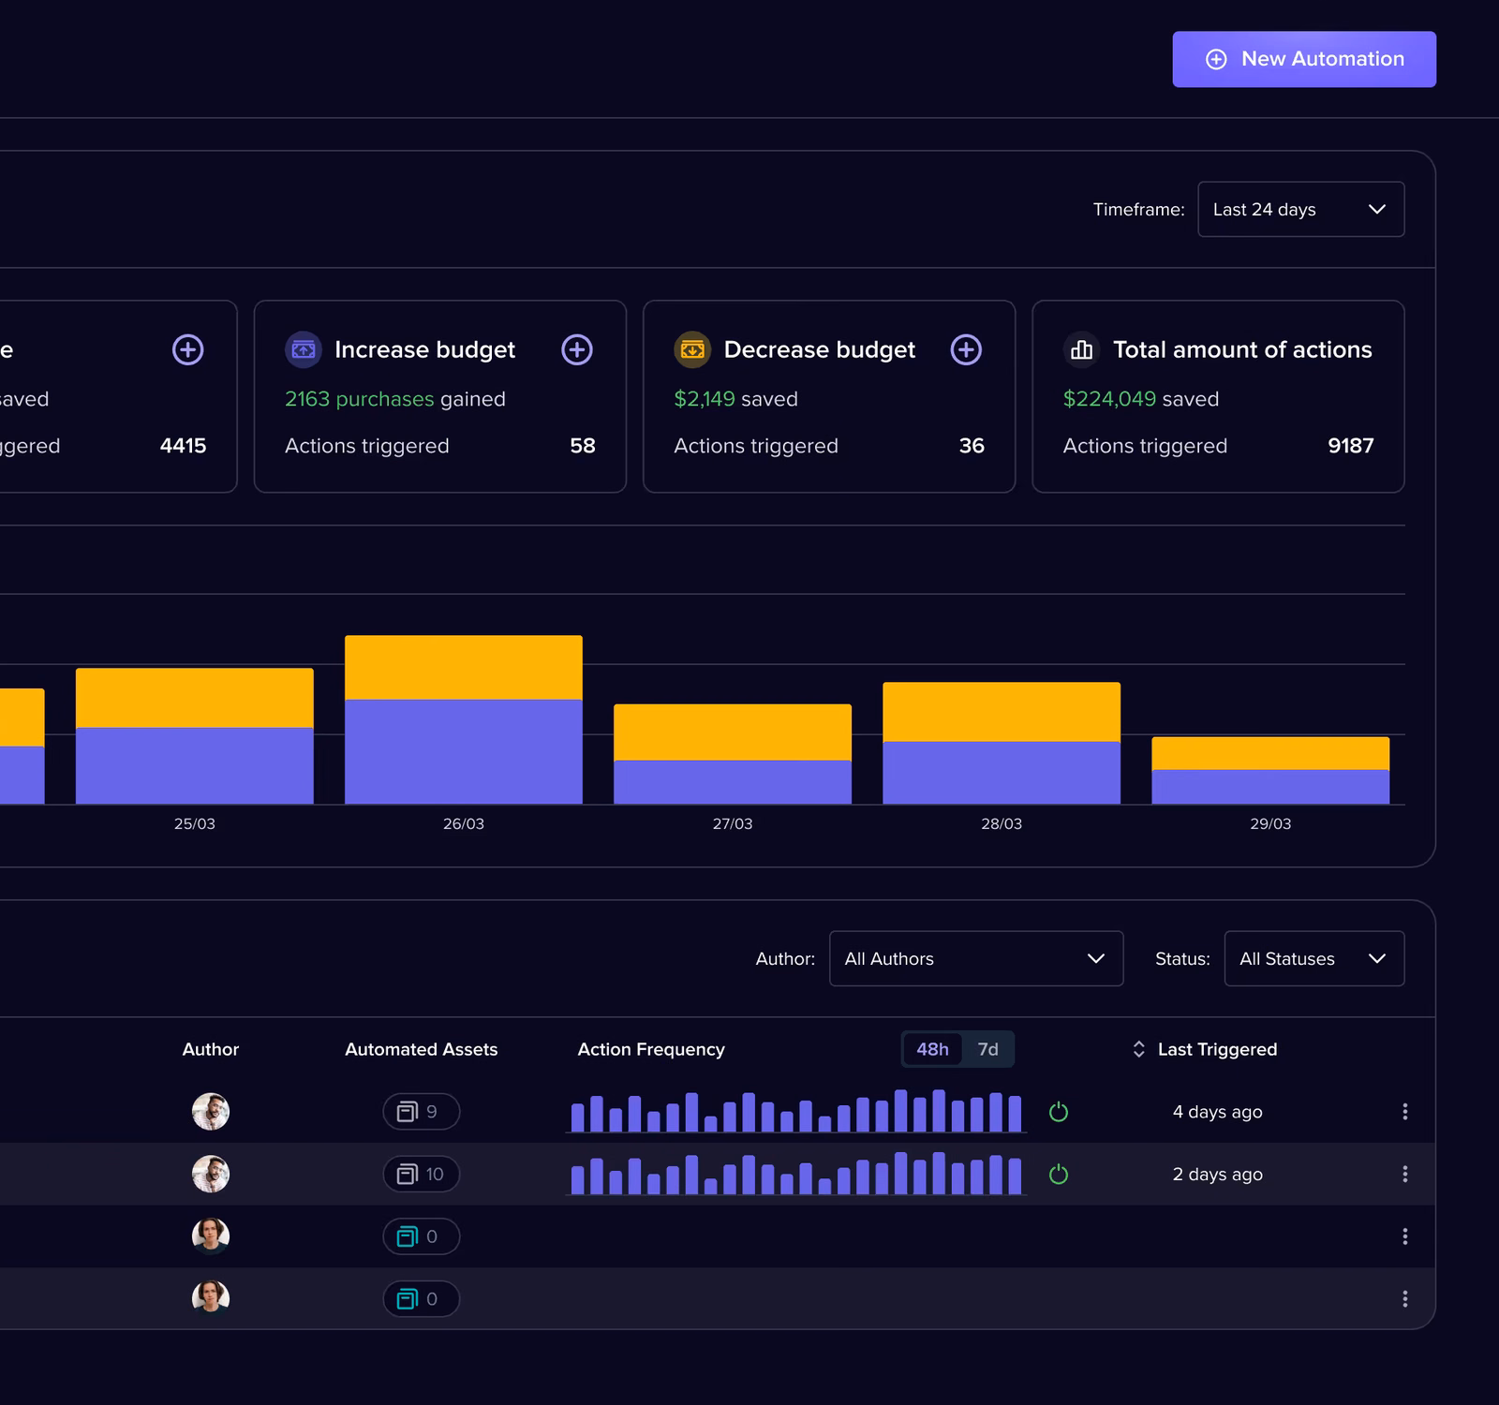Click the 27/03 date label on the chart
The image size is (1499, 1405).
pyautogui.click(x=733, y=823)
